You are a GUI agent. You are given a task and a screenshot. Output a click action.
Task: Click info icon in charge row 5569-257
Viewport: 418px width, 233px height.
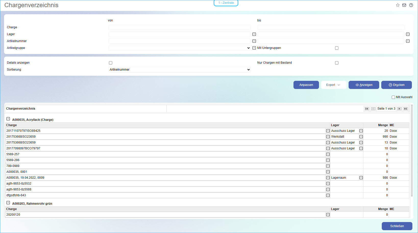(x=328, y=154)
